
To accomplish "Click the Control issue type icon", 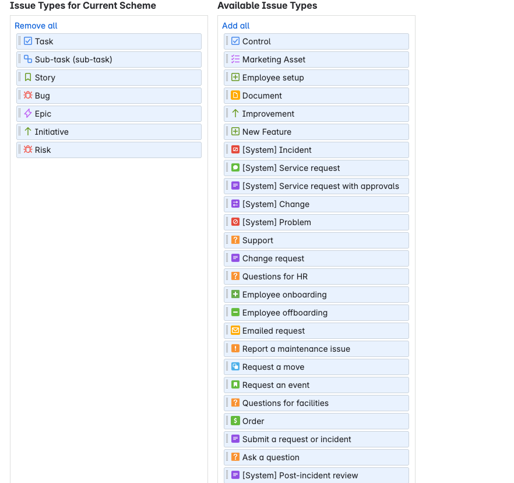I will [235, 41].
